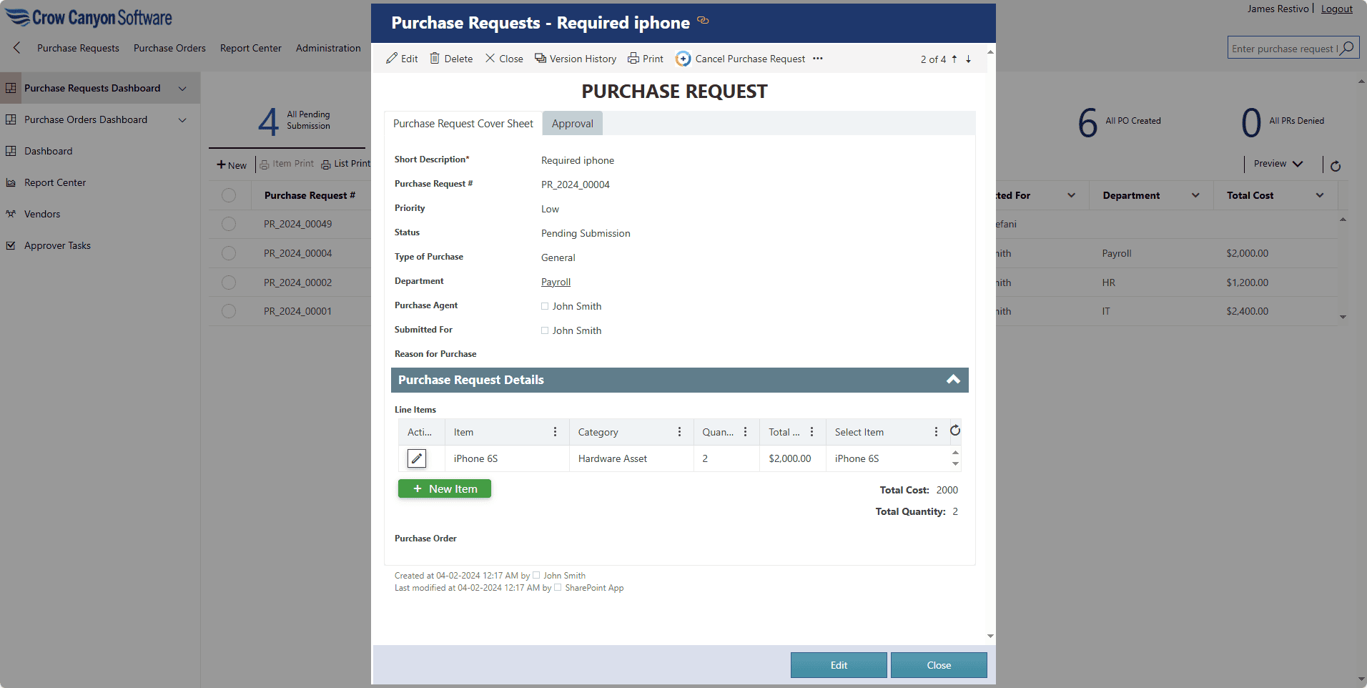The image size is (1367, 688).
Task: Expand Purchase Requests Dashboard menu
Action: [182, 89]
